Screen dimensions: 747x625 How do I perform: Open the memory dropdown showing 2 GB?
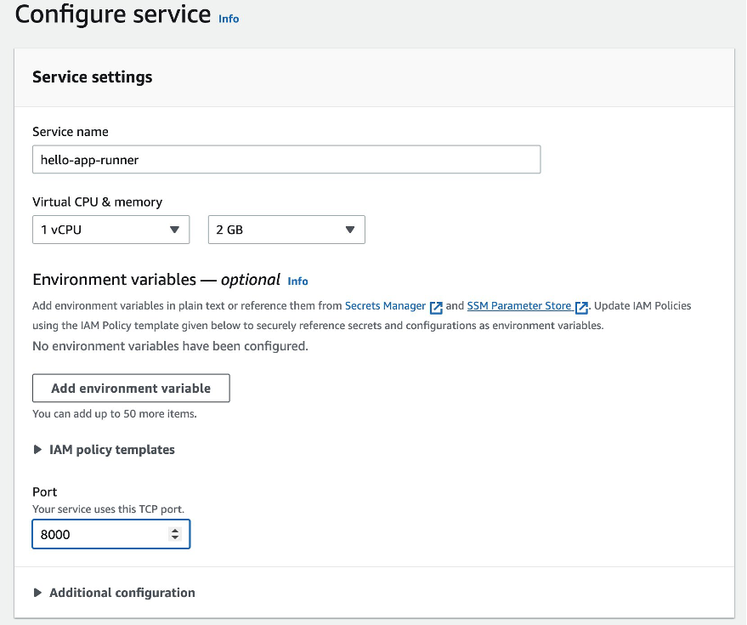pyautogui.click(x=286, y=230)
